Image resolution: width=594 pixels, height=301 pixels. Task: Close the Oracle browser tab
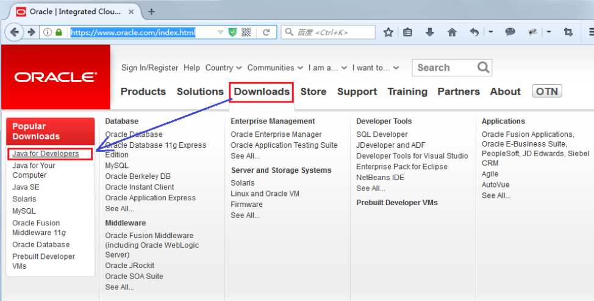pos(131,12)
